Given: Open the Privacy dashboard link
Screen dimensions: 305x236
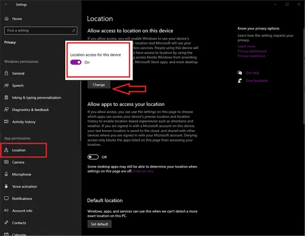Looking at the screenshot, I should pyautogui.click(x=252, y=51).
